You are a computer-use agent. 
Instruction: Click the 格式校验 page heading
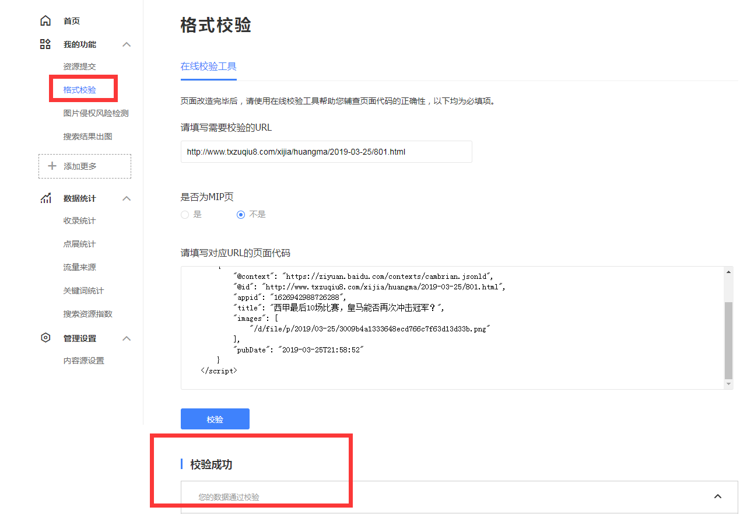click(216, 25)
